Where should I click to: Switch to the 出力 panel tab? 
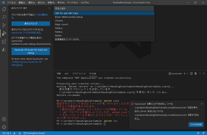point(66,74)
